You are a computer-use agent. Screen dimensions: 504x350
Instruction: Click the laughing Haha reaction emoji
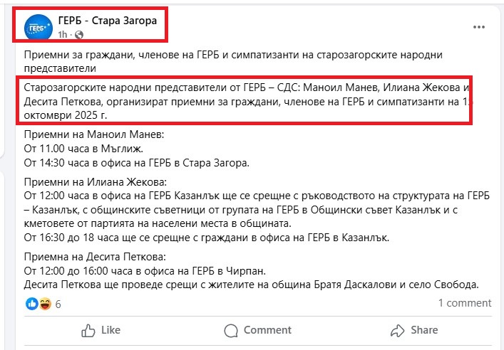pos(43,303)
